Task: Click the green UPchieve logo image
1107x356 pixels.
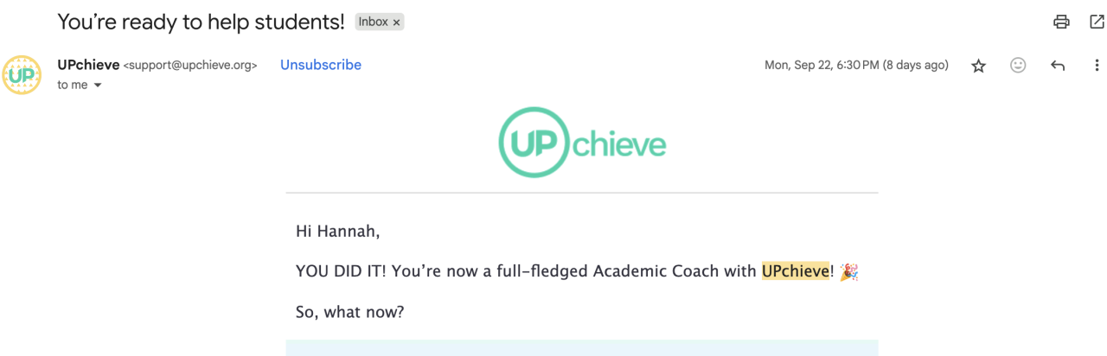Action: point(582,143)
